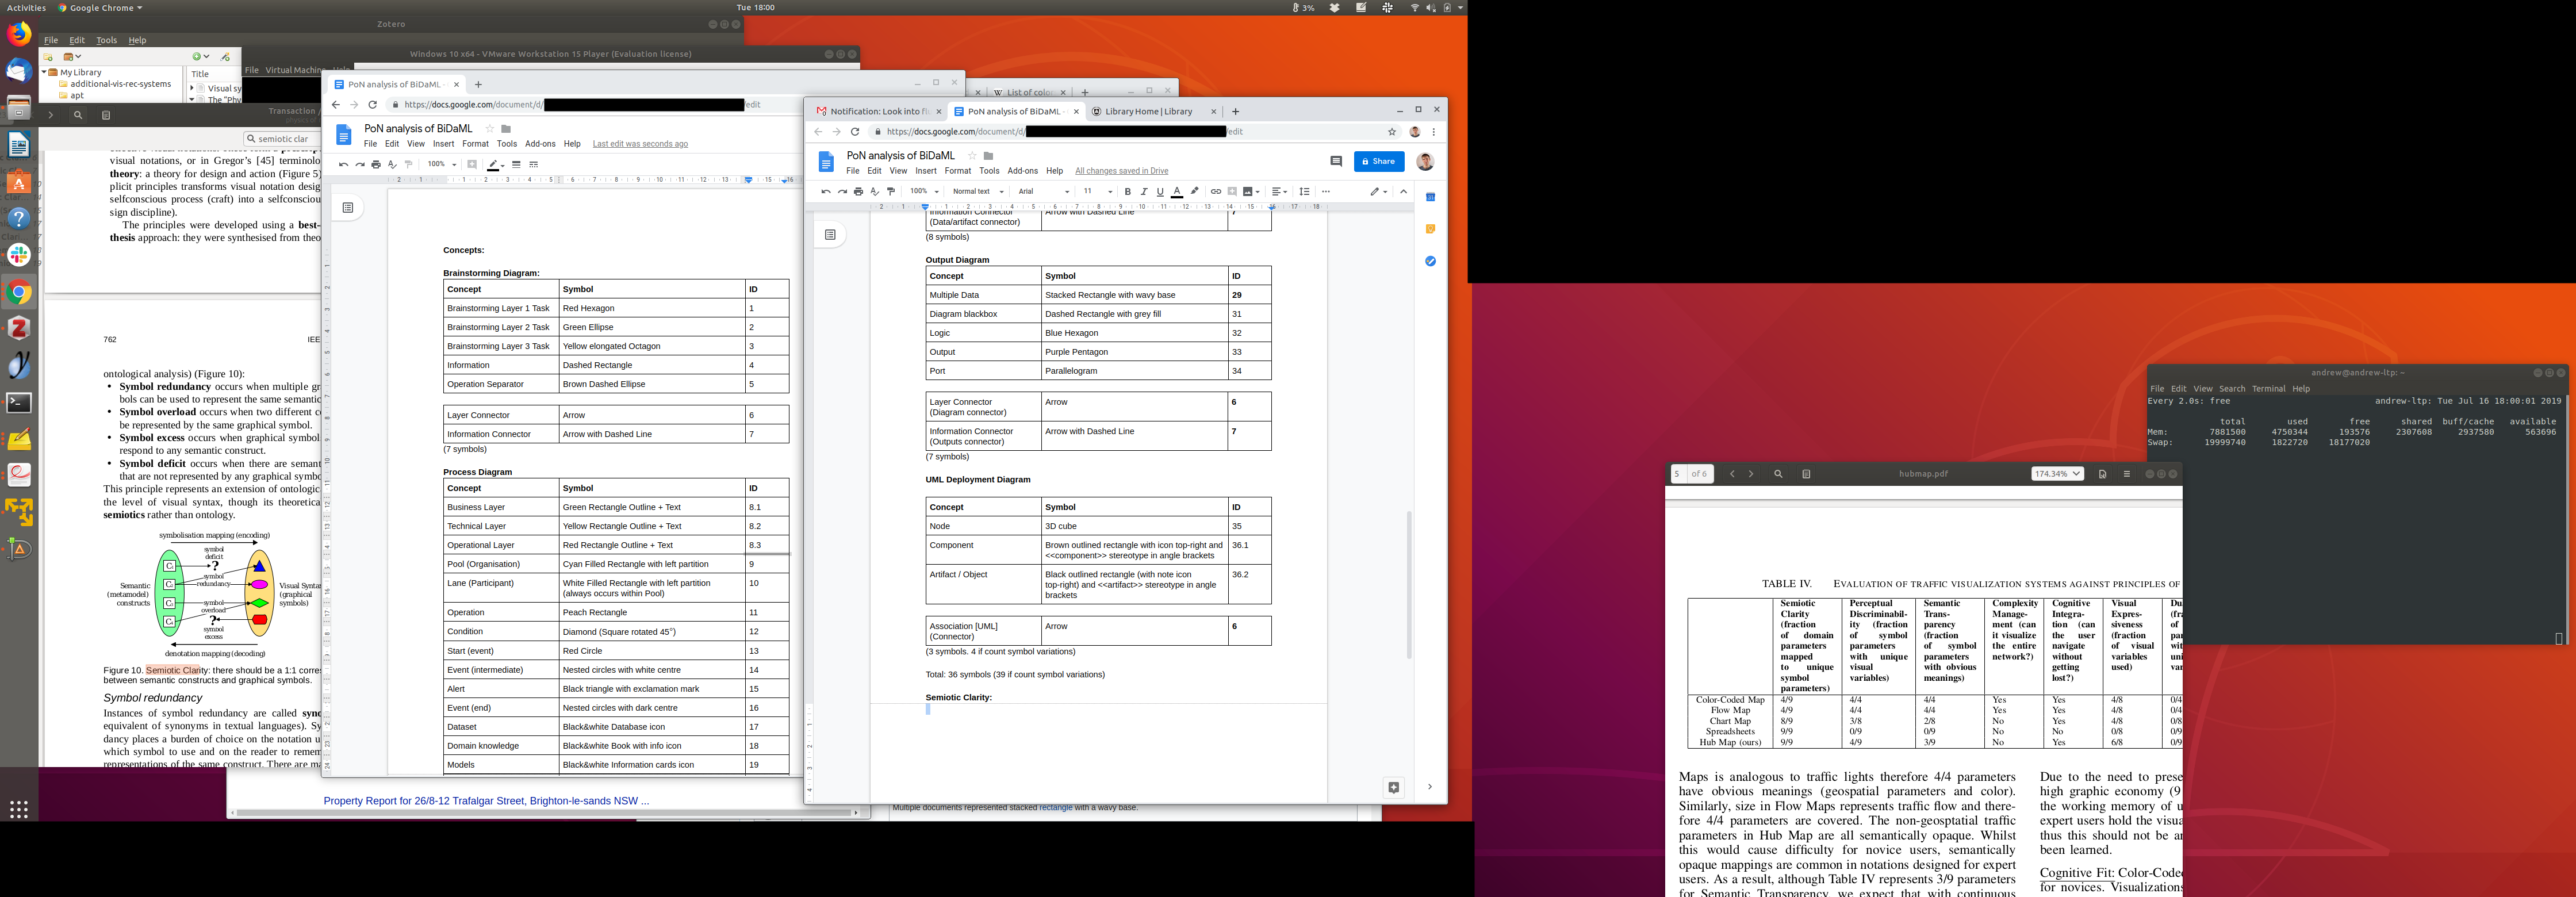Star the PoN analysis of BiDaML document
2576x897 pixels.
[x=971, y=156]
